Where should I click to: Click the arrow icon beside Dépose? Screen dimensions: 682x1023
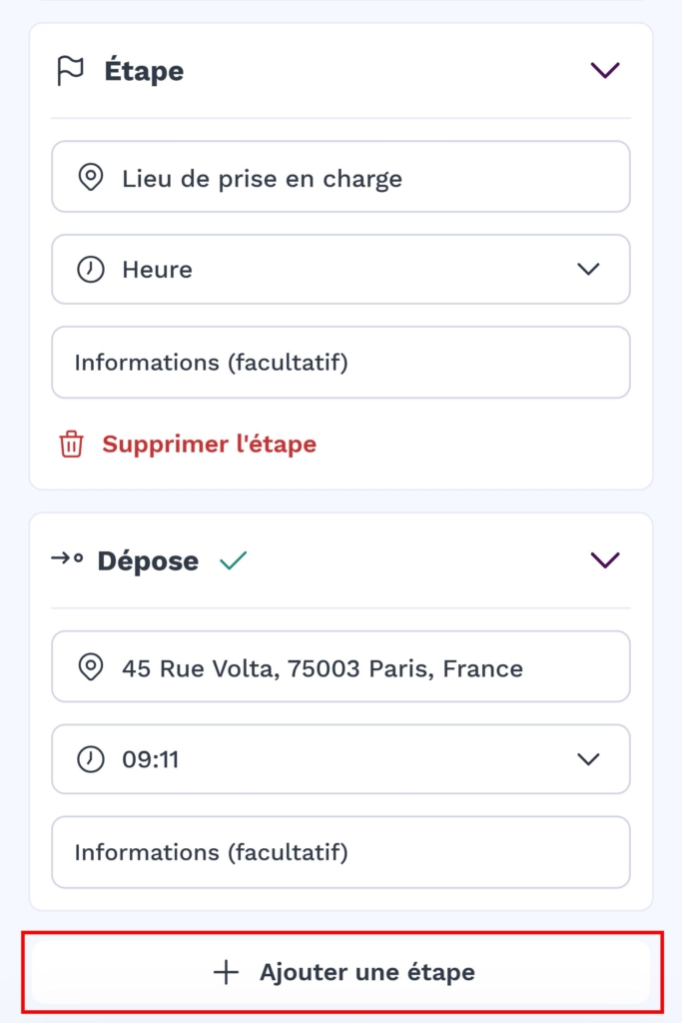click(67, 559)
